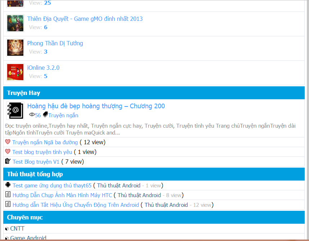
Task: Click the address book story icon
Action: click(15, 110)
